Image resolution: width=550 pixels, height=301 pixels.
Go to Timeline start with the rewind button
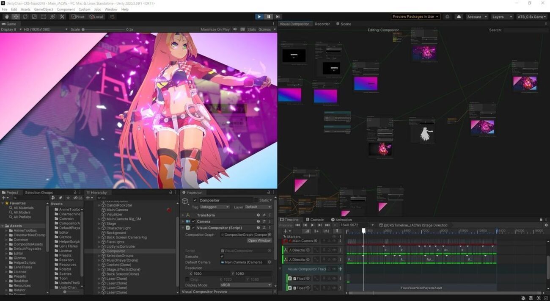tap(297, 225)
